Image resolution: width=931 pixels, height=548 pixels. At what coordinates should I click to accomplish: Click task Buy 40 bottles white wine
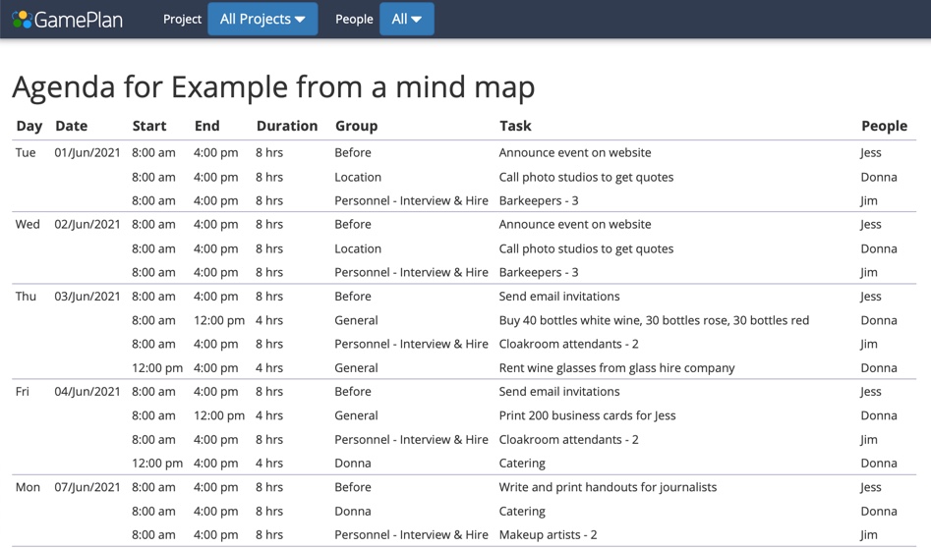coord(654,321)
